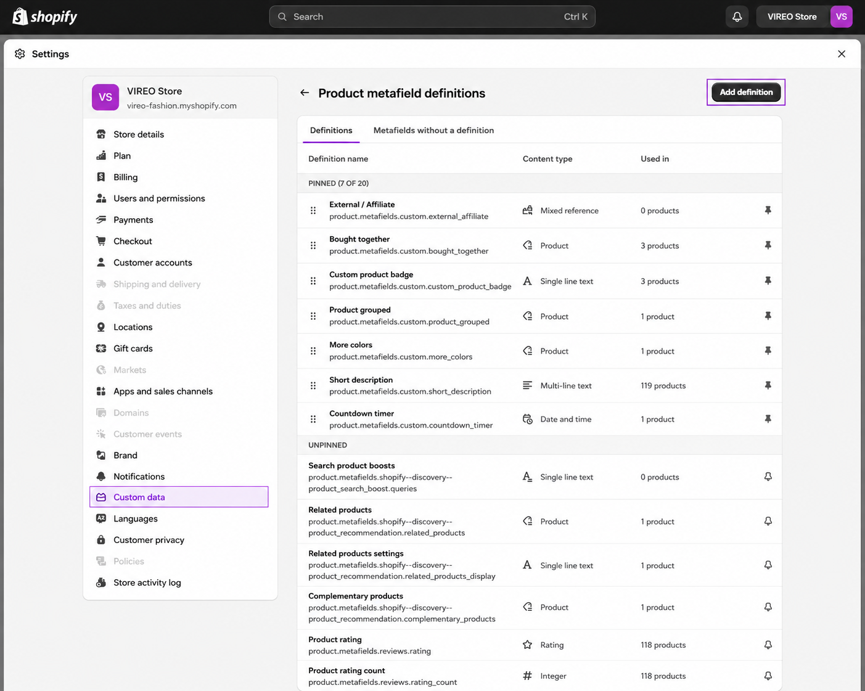Click drag handle for More colors row
This screenshot has height=691, width=865.
pyautogui.click(x=313, y=351)
